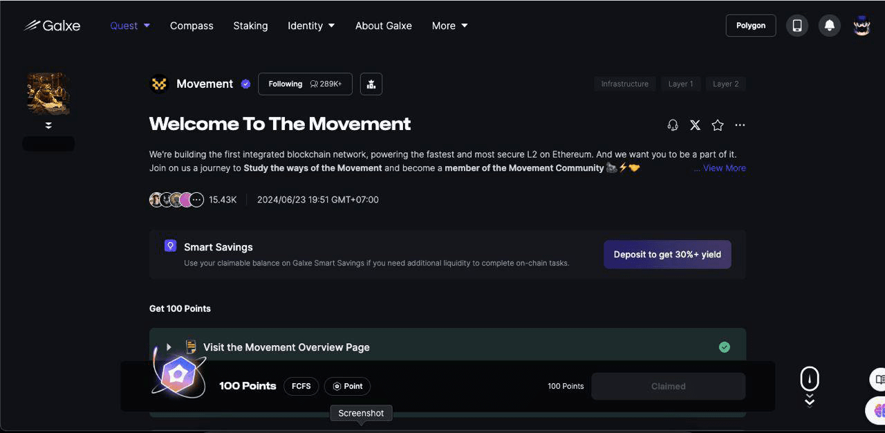Open the book guide floating icon

pyautogui.click(x=879, y=379)
